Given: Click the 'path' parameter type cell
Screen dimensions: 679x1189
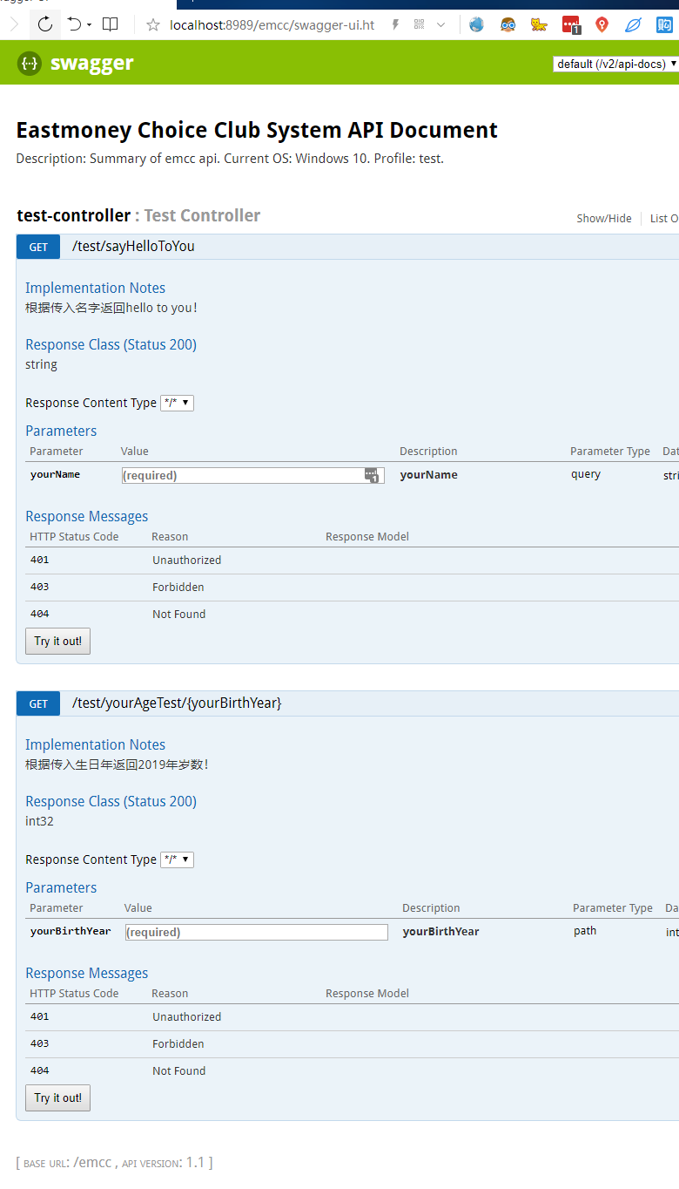Looking at the screenshot, I should (x=585, y=930).
